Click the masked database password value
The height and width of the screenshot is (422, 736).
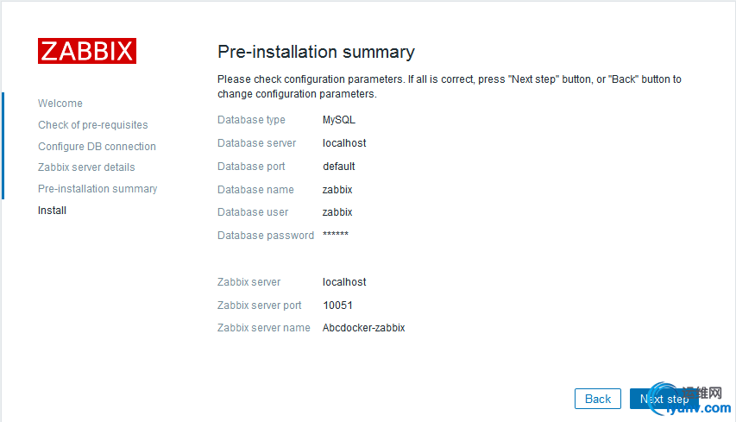[335, 234]
